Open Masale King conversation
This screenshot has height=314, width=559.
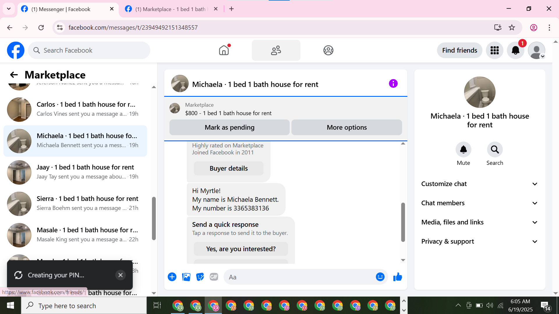click(x=75, y=235)
